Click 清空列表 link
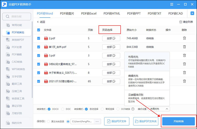This screenshot has width=197, height=129. click(186, 22)
